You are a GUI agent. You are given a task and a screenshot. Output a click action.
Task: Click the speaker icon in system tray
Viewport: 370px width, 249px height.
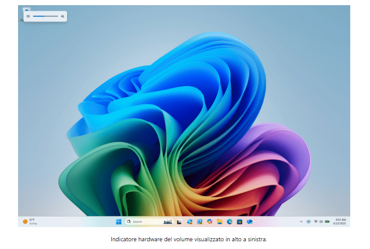(321, 221)
